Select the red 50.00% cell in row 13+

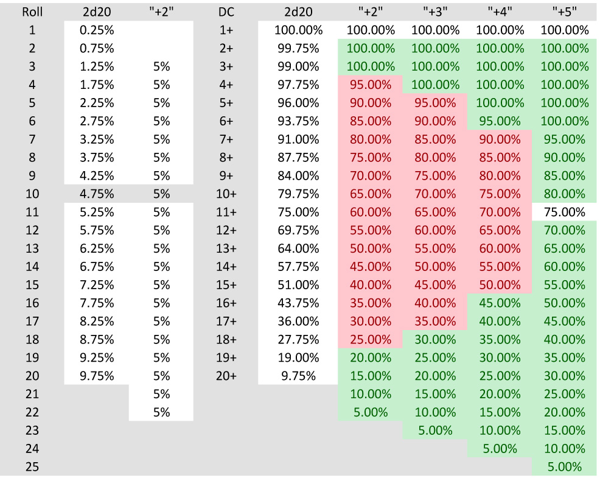pyautogui.click(x=370, y=248)
